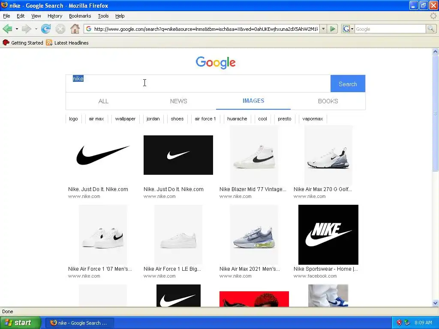Filter images by the logo chip
Image resolution: width=439 pixels, height=329 pixels.
pos(73,119)
